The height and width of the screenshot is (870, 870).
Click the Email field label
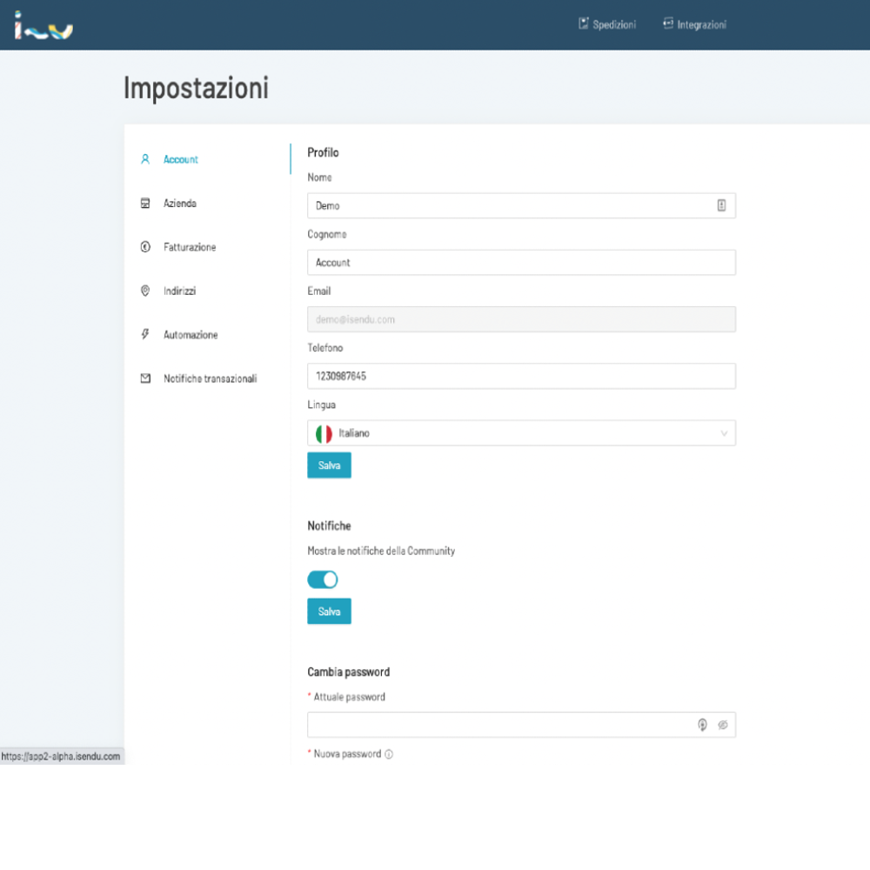coord(319,291)
